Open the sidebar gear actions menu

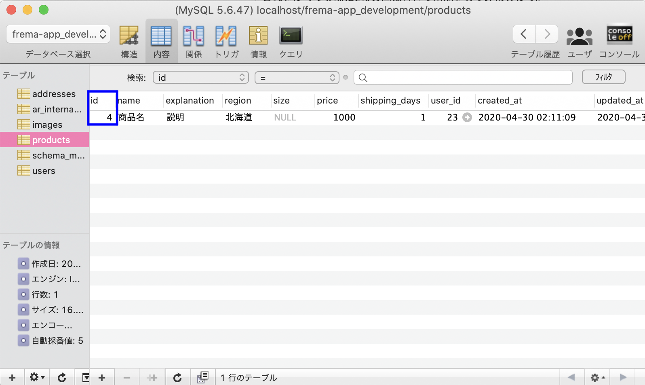37,377
